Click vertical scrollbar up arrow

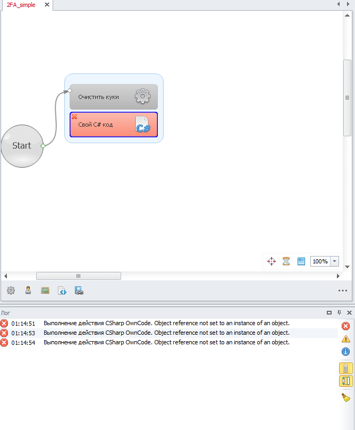tap(348, 15)
